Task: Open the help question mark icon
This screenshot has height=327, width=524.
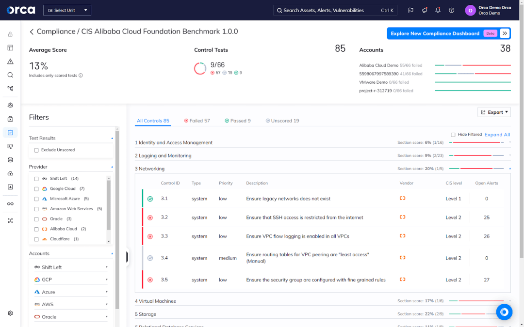Action: click(x=452, y=10)
